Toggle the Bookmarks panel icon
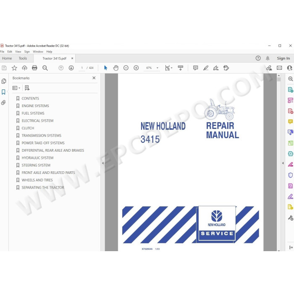 pos(3,92)
